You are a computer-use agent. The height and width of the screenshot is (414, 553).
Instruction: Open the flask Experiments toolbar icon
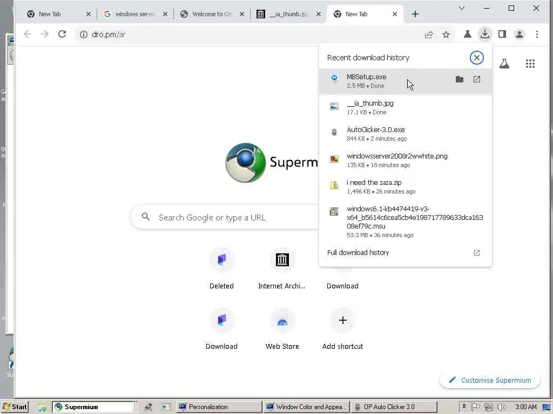[x=467, y=34]
